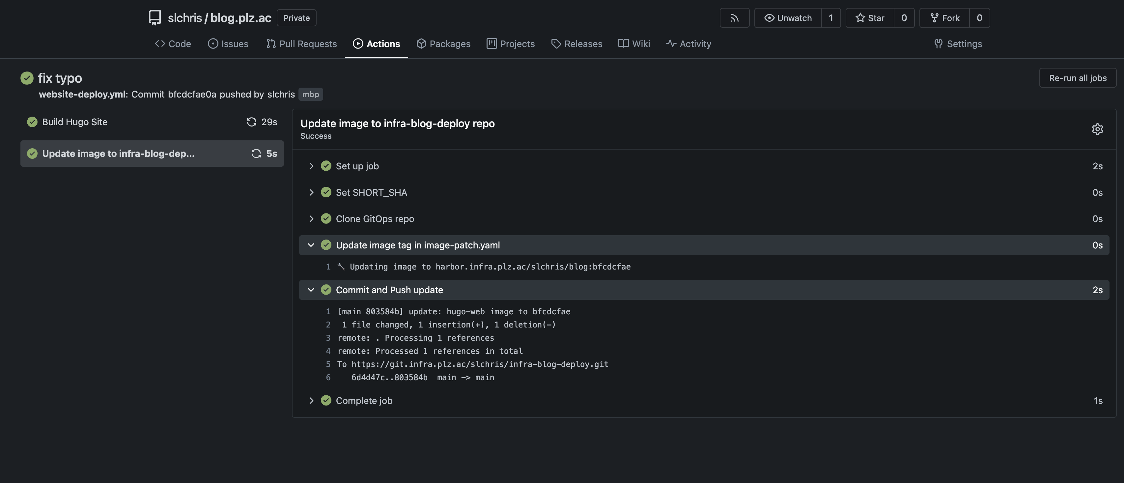Select Build Hugo Site job in sidebar
The height and width of the screenshot is (483, 1124).
[x=74, y=122]
